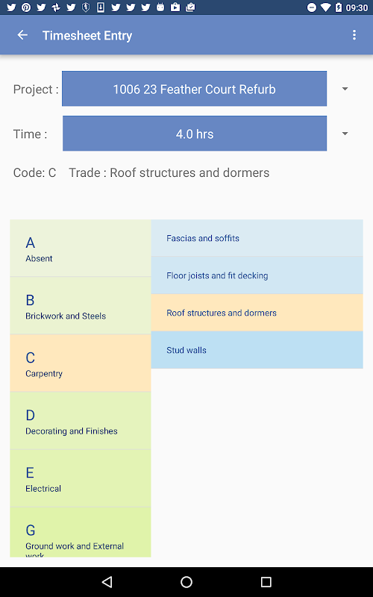Screen dimensions: 373x597
Task: Select trade code B Brickwork and Steels
Action: pyautogui.click(x=81, y=306)
